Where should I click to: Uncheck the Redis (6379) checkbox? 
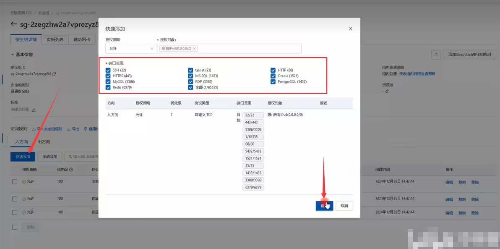tap(108, 87)
